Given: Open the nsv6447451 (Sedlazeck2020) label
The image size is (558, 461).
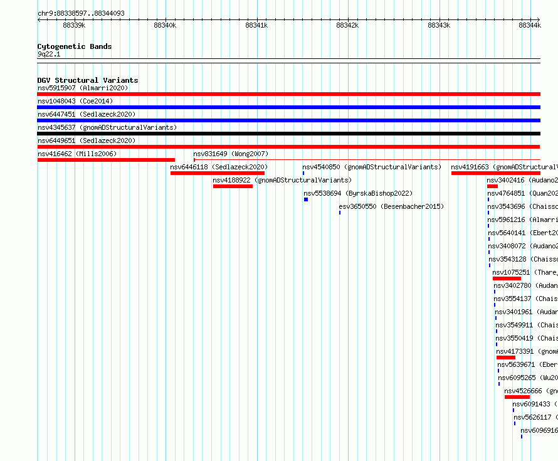Looking at the screenshot, I should [87, 114].
